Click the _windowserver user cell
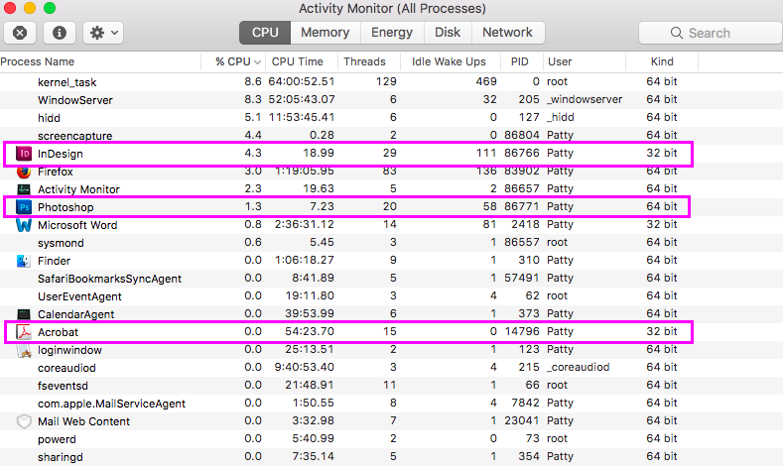783x466 pixels. tap(585, 100)
